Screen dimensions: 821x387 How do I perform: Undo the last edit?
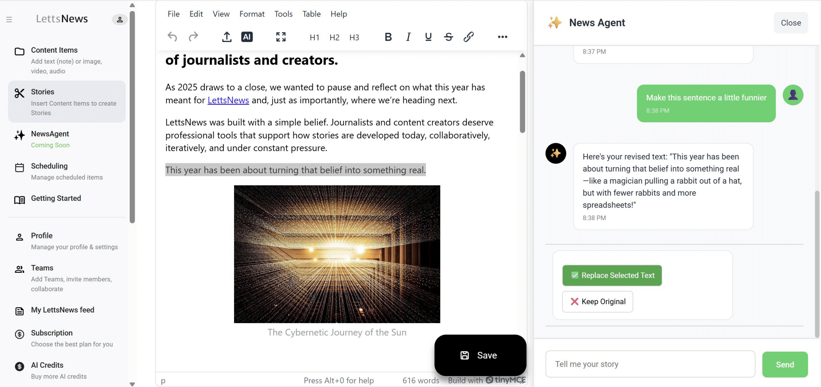coord(172,37)
